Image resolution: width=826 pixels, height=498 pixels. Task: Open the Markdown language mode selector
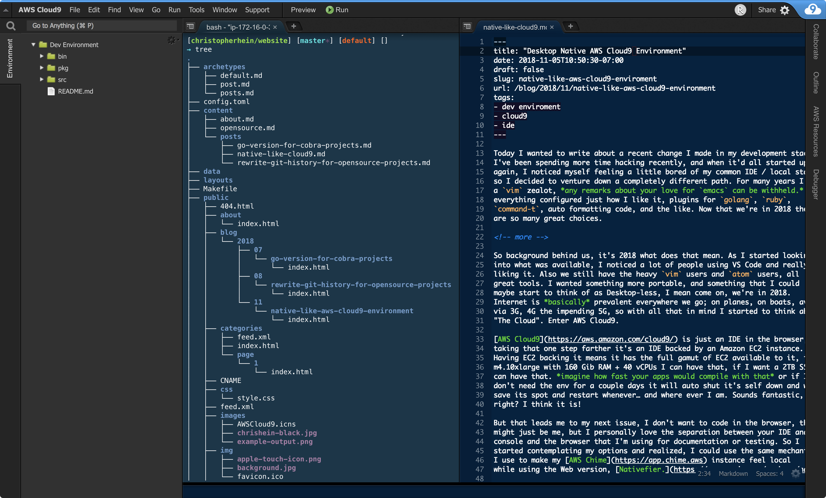tap(733, 474)
